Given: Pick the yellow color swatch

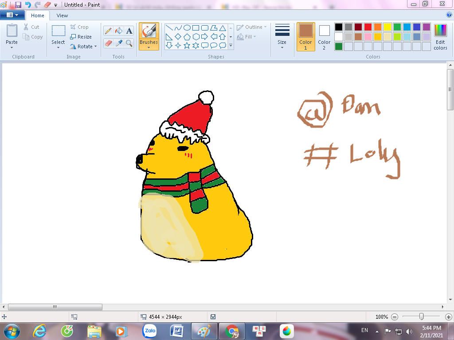Looking at the screenshot, I should (x=387, y=27).
